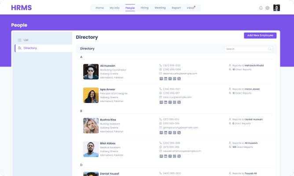294x176 pixels.
Task: Navigate to the My Info tab
Action: pos(114,8)
